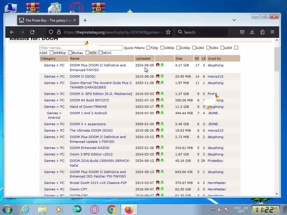Image resolution: width=287 pixels, height=215 pixels.
Task: Check the WEBRip quick filter
Action: pos(52,53)
